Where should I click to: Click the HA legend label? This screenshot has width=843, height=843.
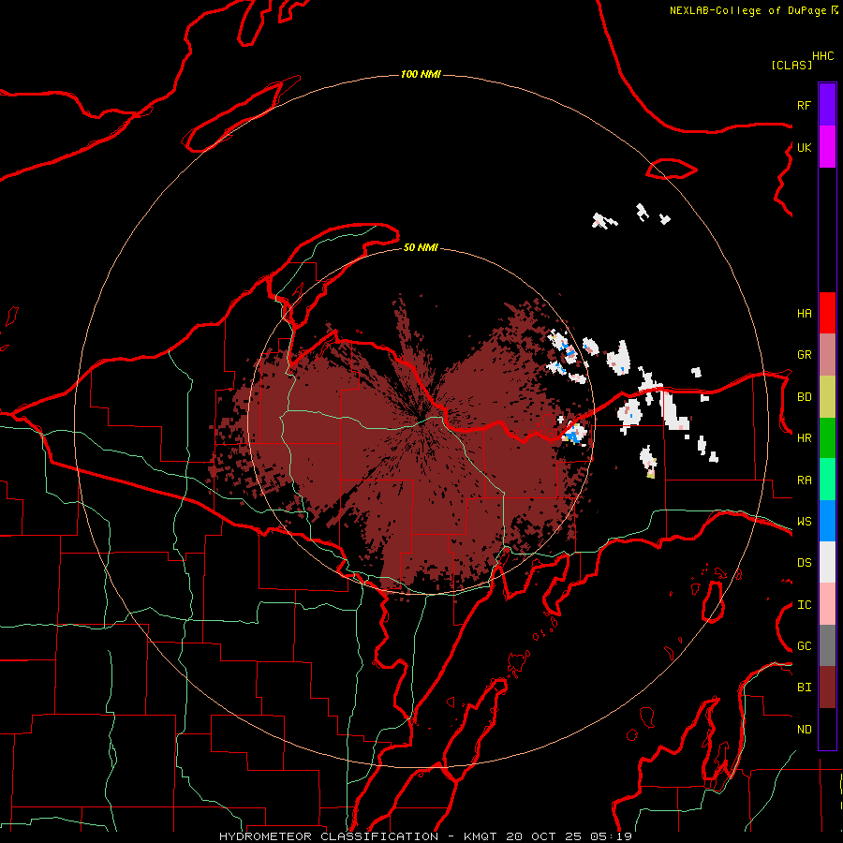[x=804, y=314]
